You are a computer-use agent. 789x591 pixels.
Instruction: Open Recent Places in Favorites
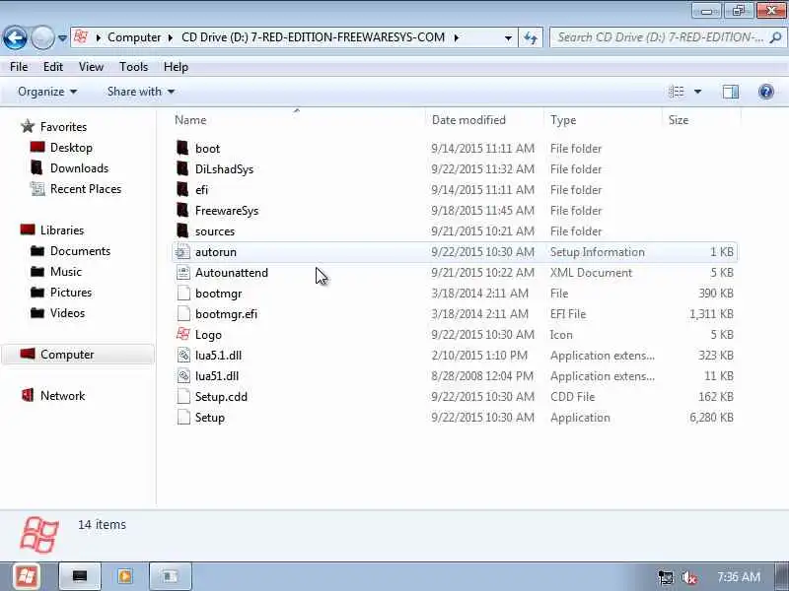click(86, 189)
